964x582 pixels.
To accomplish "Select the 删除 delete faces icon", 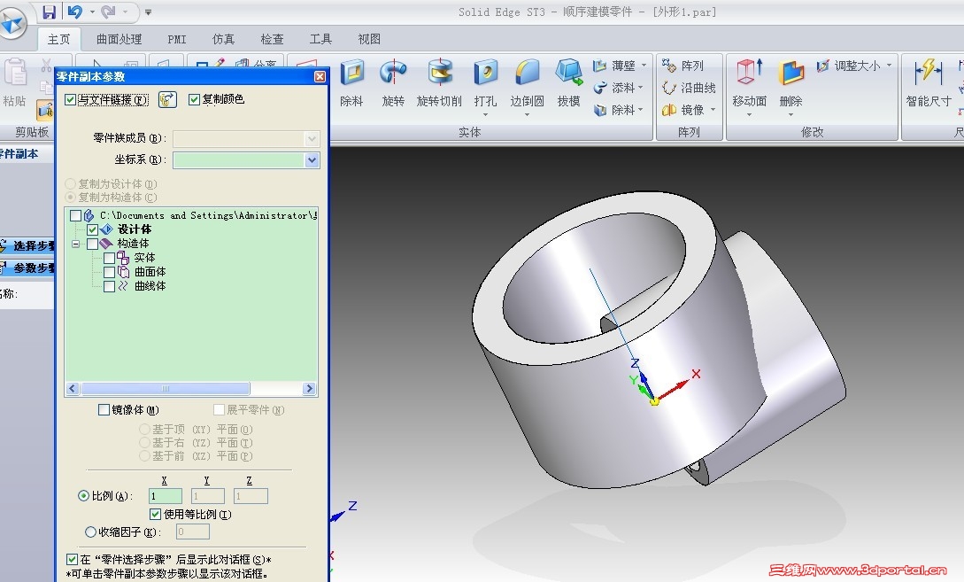I will coord(791,73).
